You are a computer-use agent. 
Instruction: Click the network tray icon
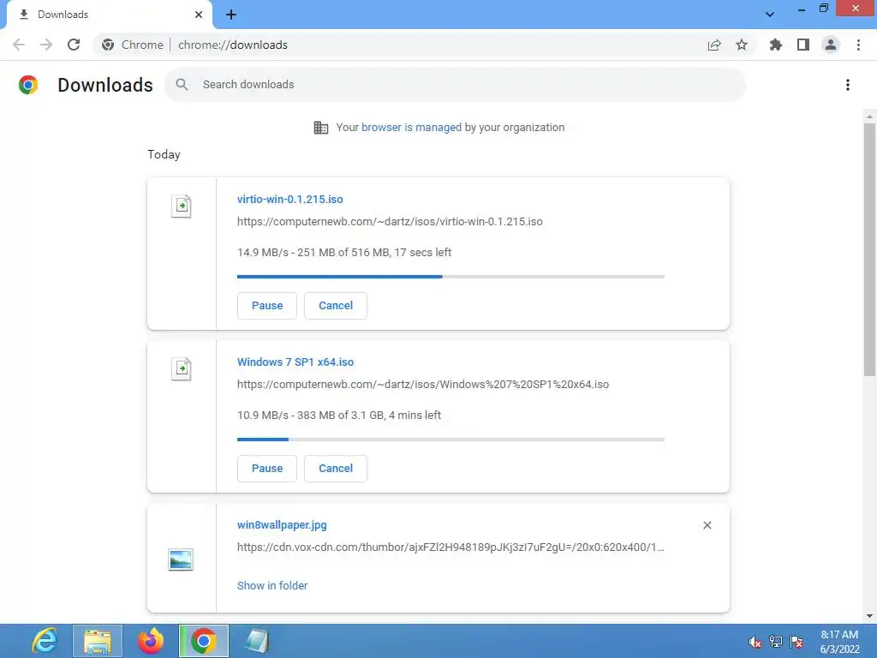pyautogui.click(x=776, y=642)
